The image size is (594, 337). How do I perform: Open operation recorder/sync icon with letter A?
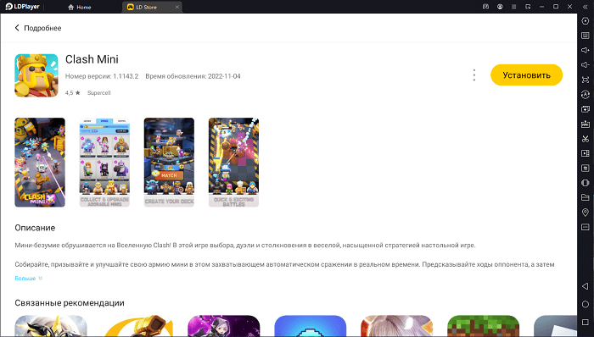[x=586, y=95]
